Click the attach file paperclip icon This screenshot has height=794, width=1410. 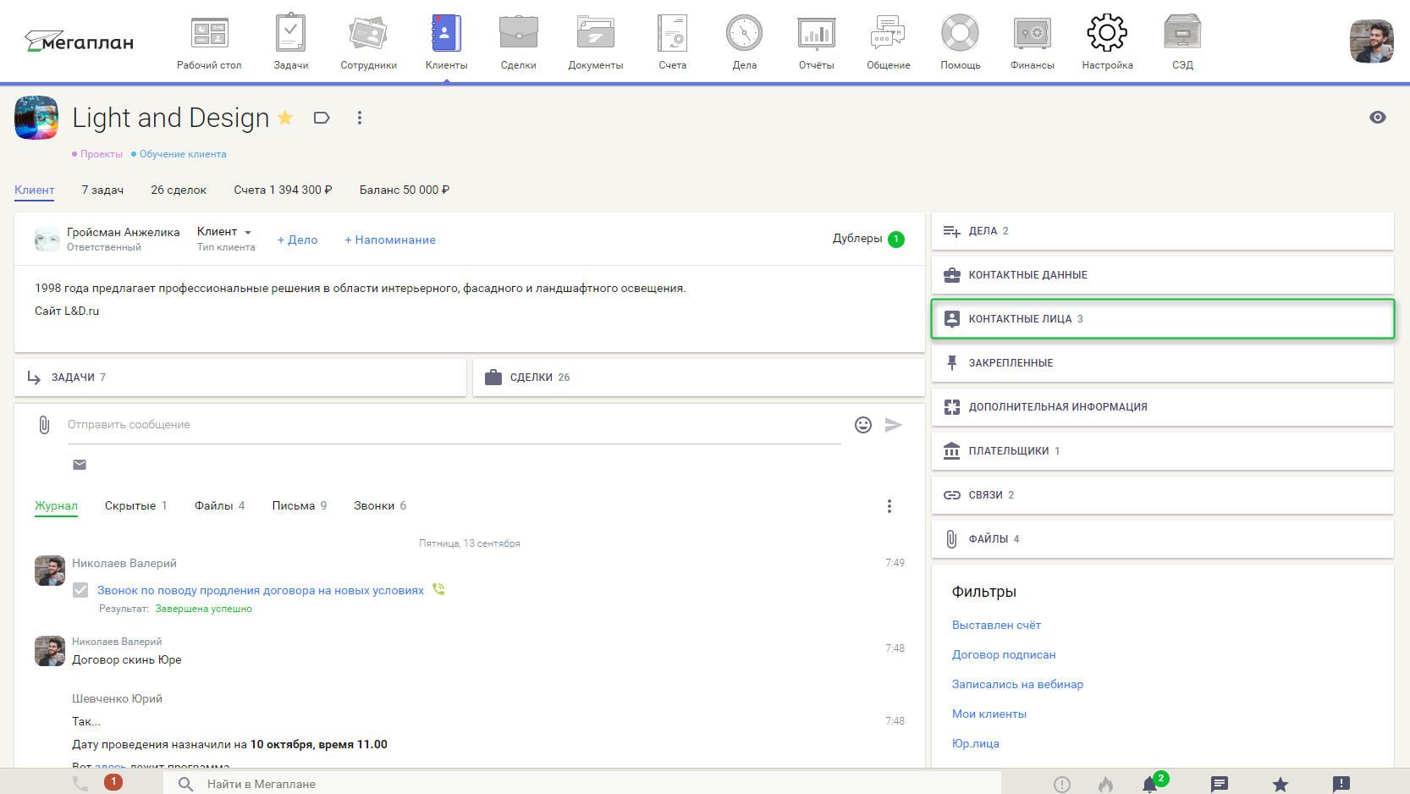click(x=44, y=425)
